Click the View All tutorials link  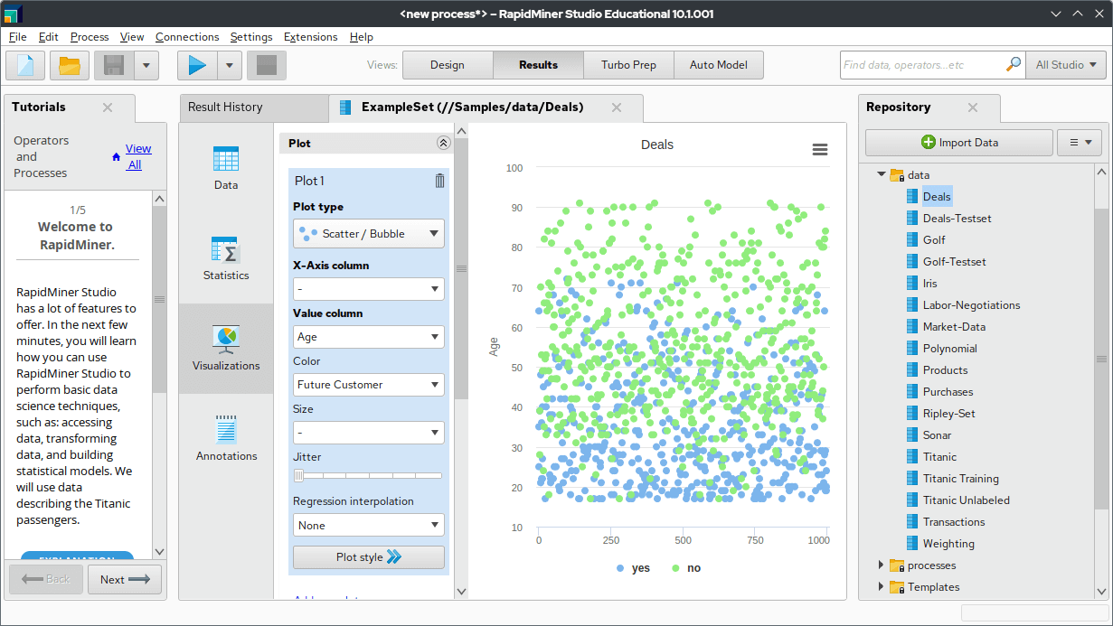click(137, 156)
